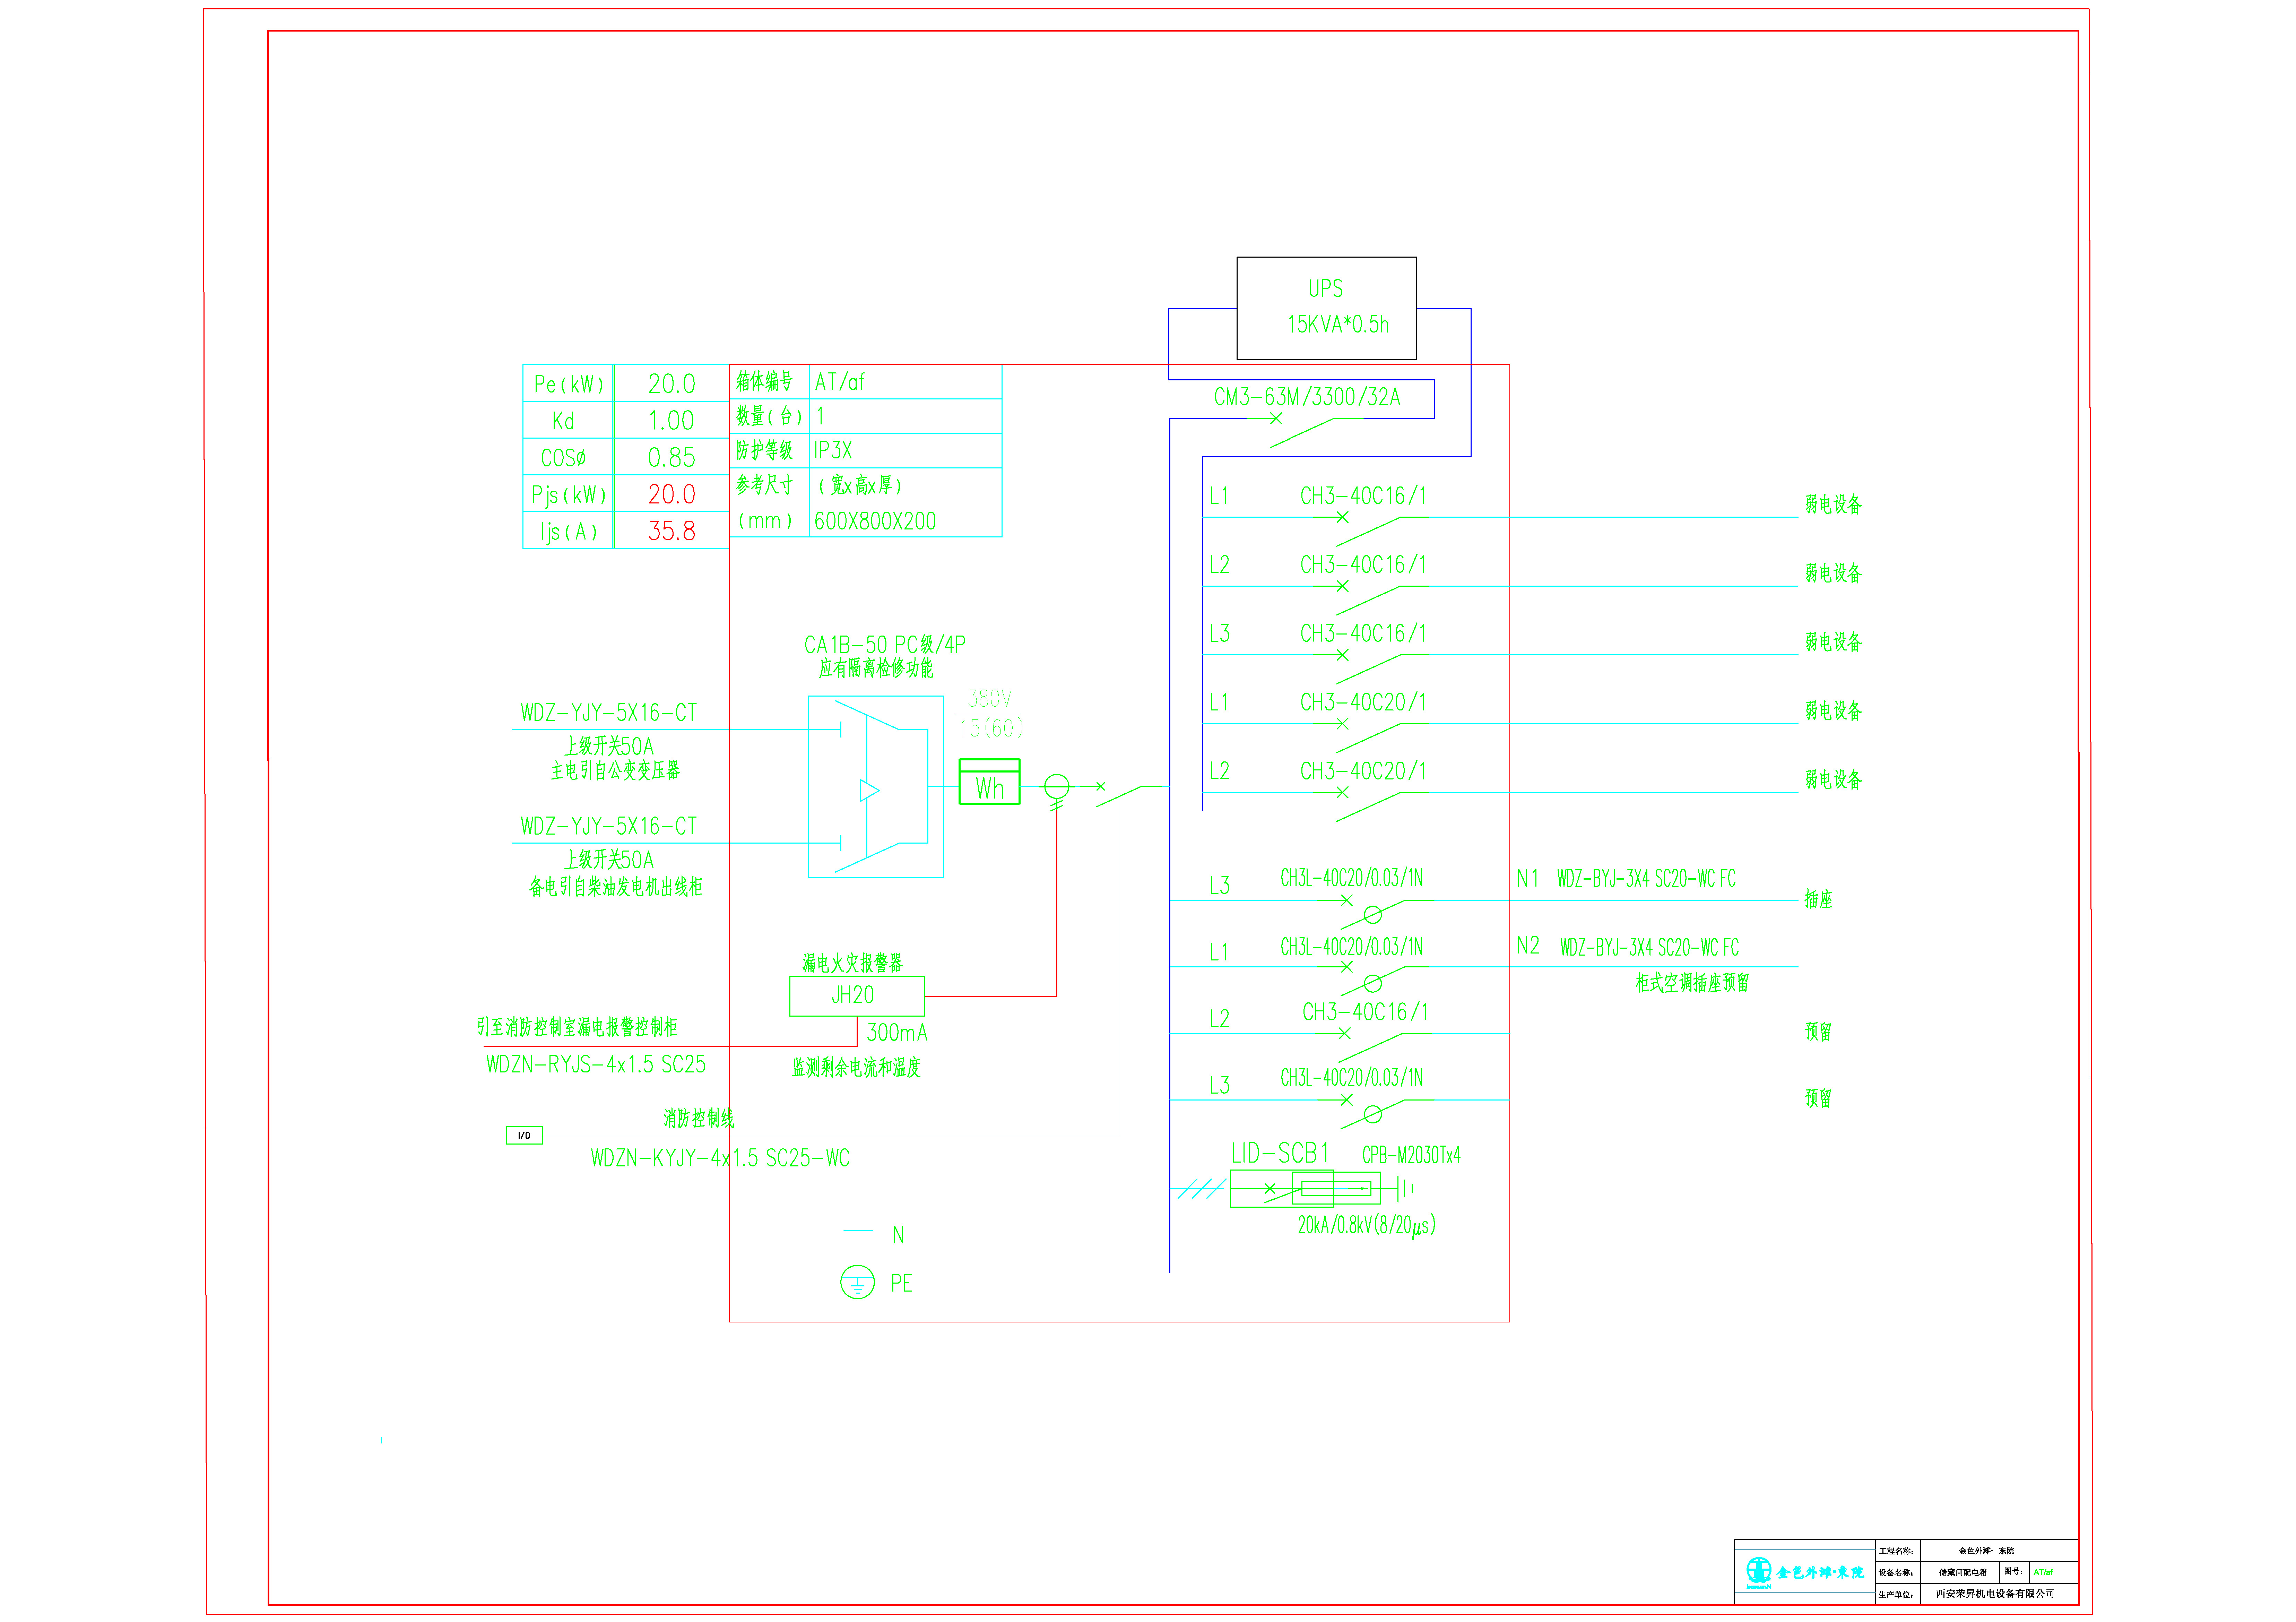Select the PE ground symbol
The image size is (2296, 1622).
tap(857, 1282)
